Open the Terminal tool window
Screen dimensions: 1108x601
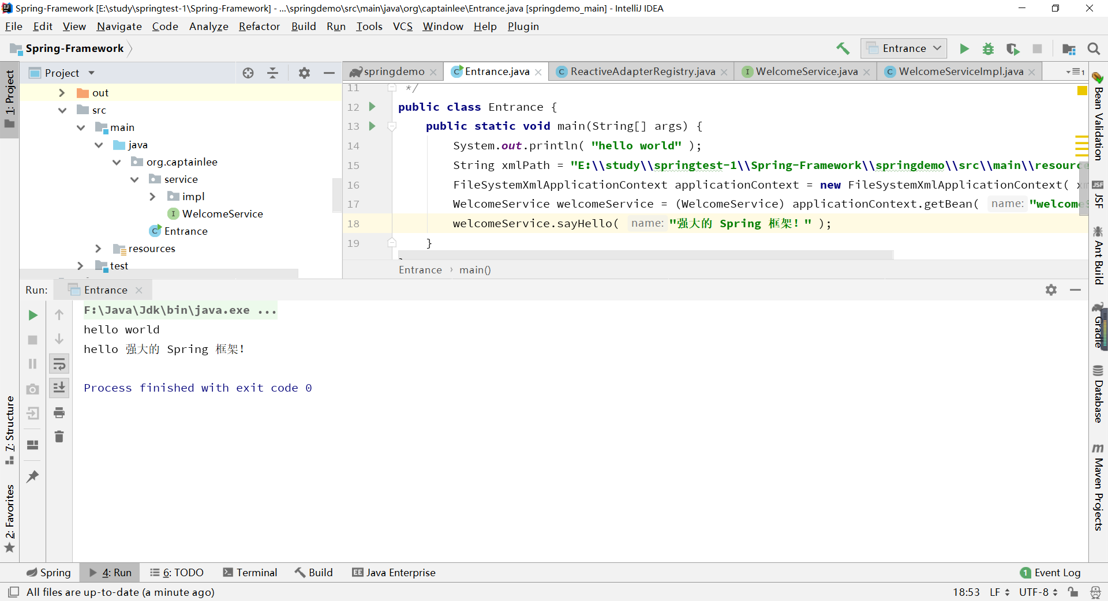click(250, 572)
